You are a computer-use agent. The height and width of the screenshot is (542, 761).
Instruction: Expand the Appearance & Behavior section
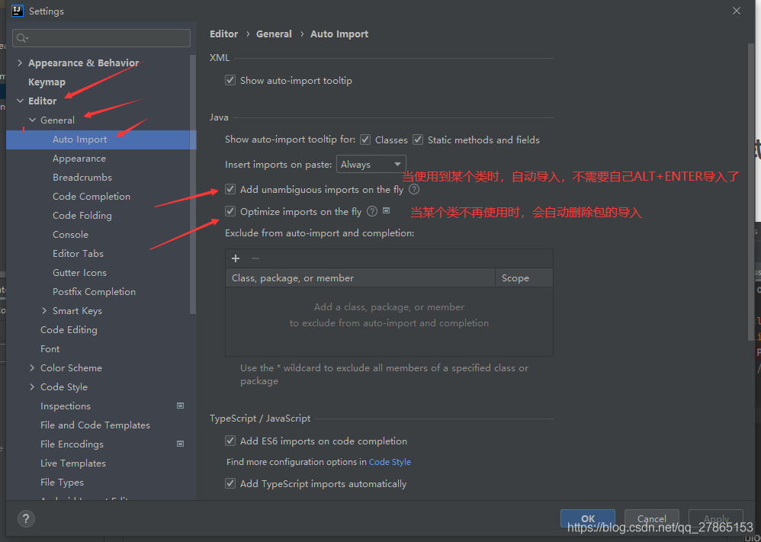pos(20,63)
